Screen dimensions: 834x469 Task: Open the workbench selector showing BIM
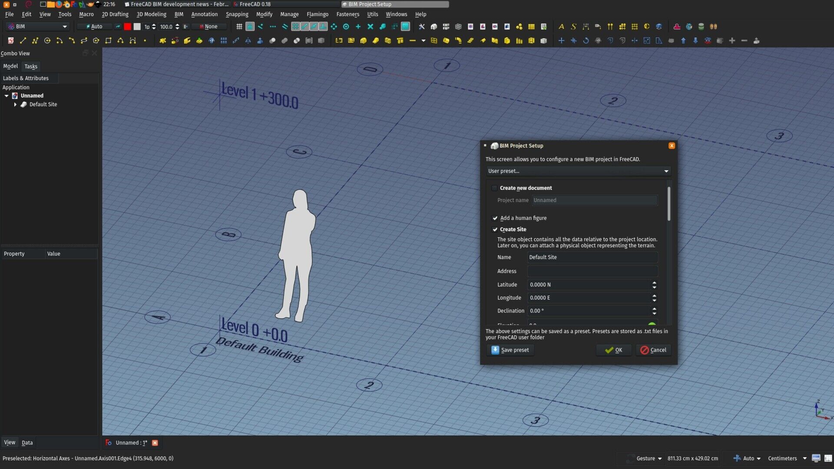click(x=37, y=27)
